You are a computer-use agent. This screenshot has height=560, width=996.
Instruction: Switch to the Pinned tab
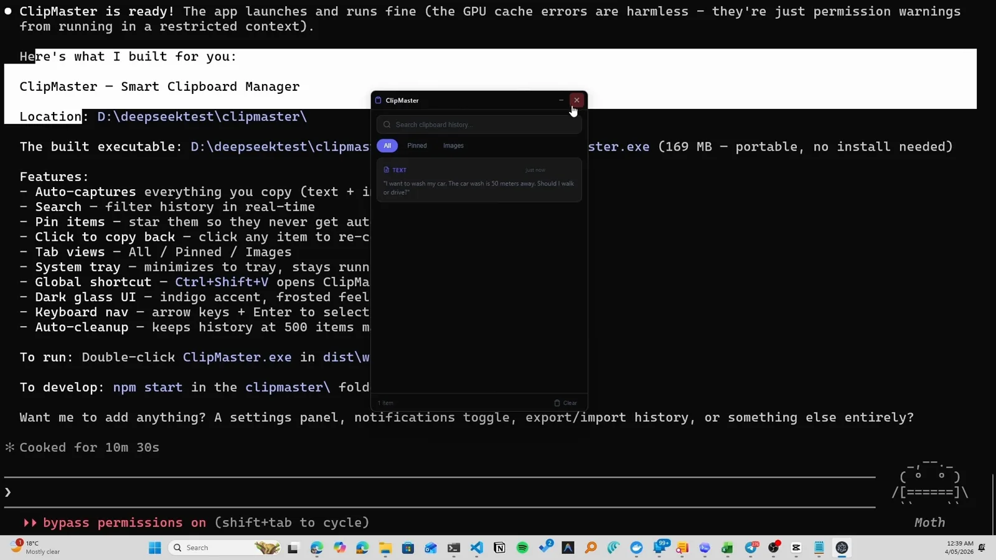coord(417,146)
